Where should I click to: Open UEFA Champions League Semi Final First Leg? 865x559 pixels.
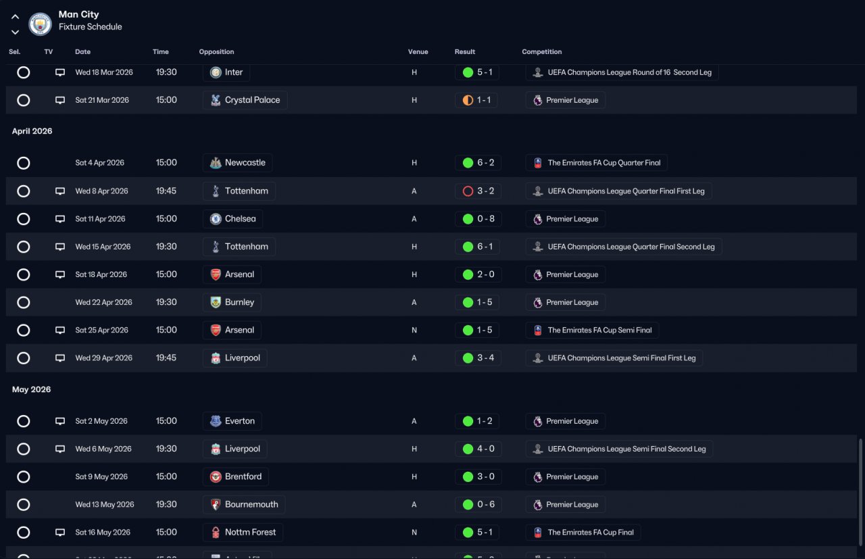click(614, 358)
